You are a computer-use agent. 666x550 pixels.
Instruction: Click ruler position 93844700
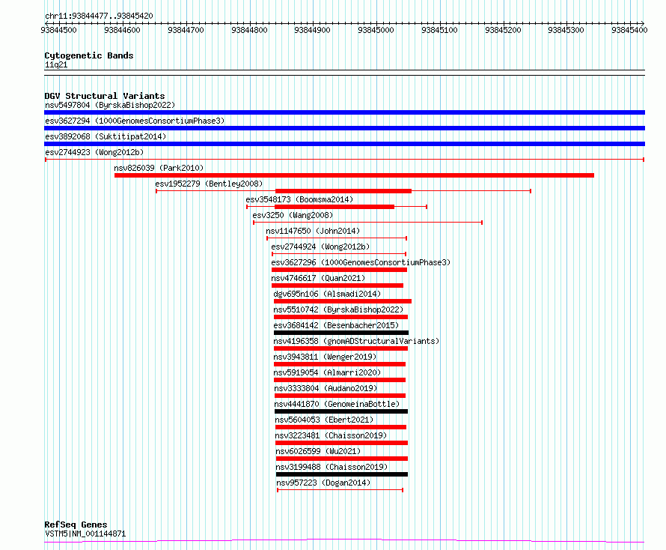(186, 30)
